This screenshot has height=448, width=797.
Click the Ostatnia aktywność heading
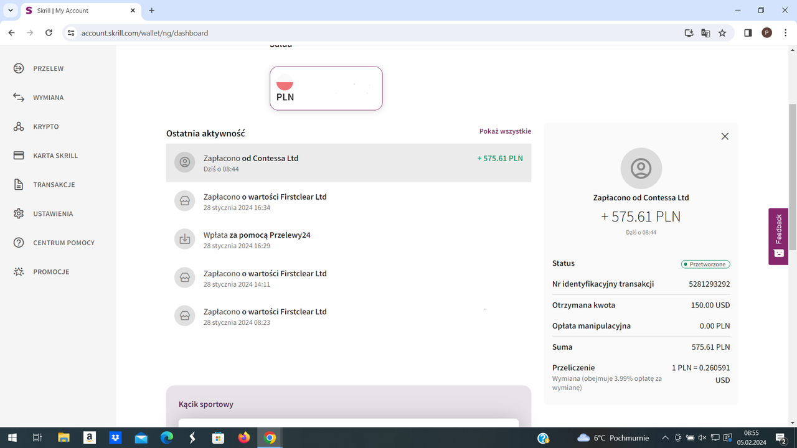tap(205, 133)
